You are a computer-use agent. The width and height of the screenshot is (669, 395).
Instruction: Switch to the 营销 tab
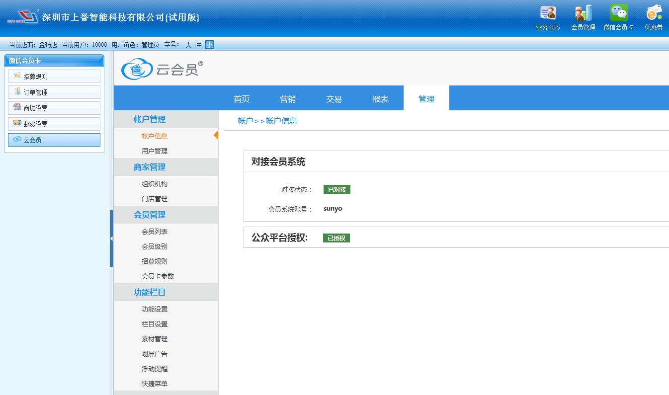[288, 99]
